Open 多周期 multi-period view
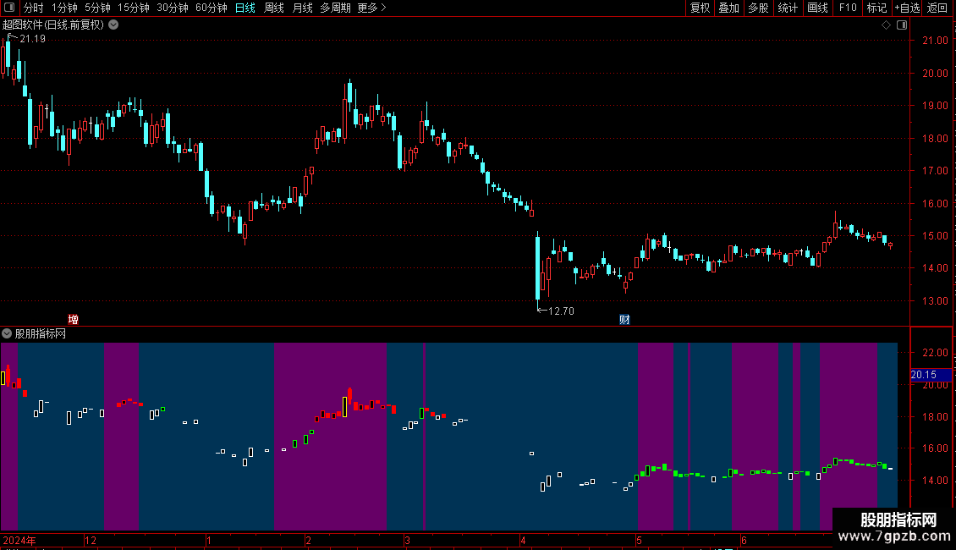This screenshot has height=550, width=956. tap(335, 8)
